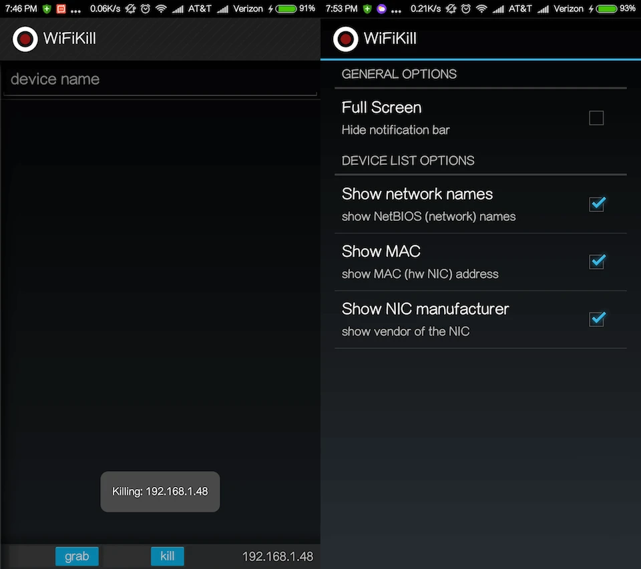Image resolution: width=641 pixels, height=569 pixels.
Task: Focus the device name input field
Action: 160,79
